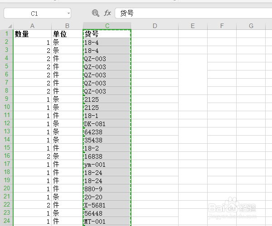Select column B header
The width and height of the screenshot is (272, 226).
pos(67,26)
